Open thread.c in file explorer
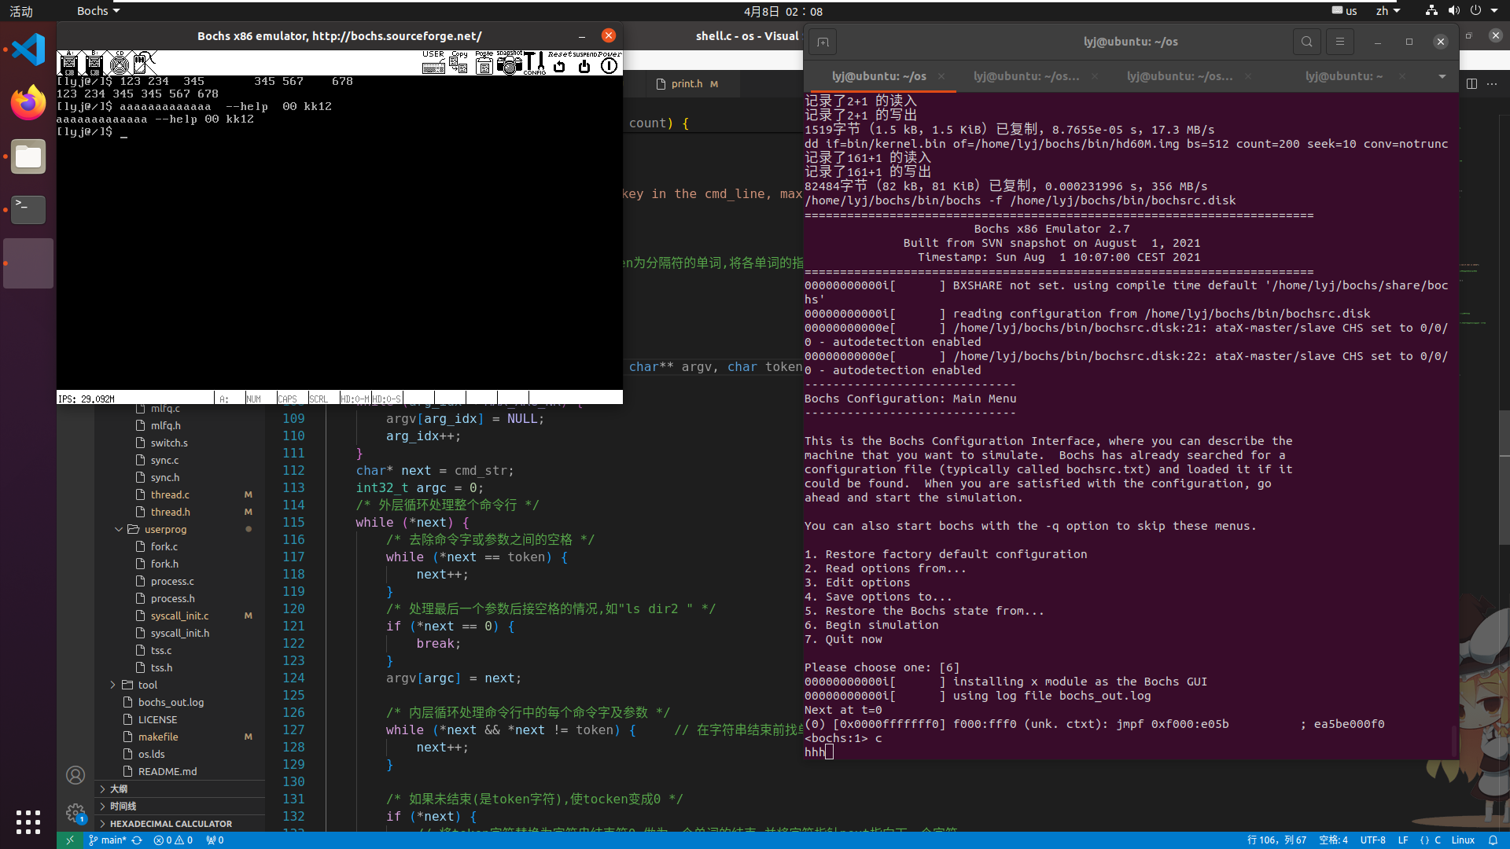The height and width of the screenshot is (849, 1510). pos(180,494)
